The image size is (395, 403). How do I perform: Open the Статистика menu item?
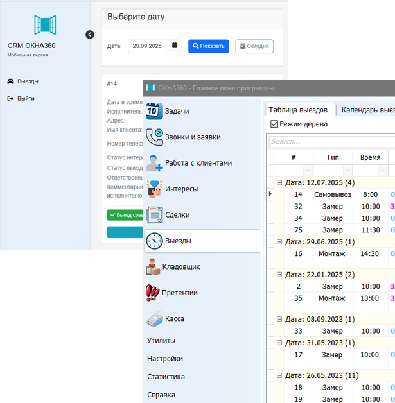(166, 377)
